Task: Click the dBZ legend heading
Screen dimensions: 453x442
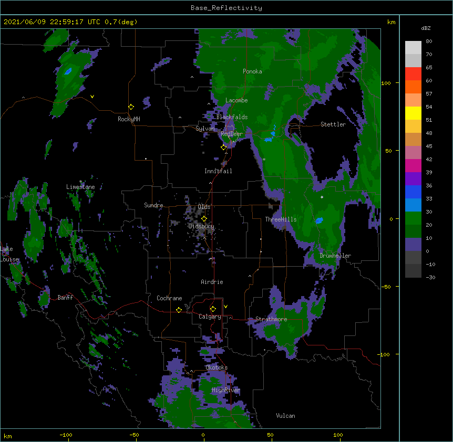Action: 426,28
